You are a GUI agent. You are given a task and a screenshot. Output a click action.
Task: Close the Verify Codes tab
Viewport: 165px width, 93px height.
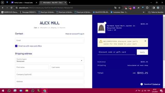pos(37,3)
